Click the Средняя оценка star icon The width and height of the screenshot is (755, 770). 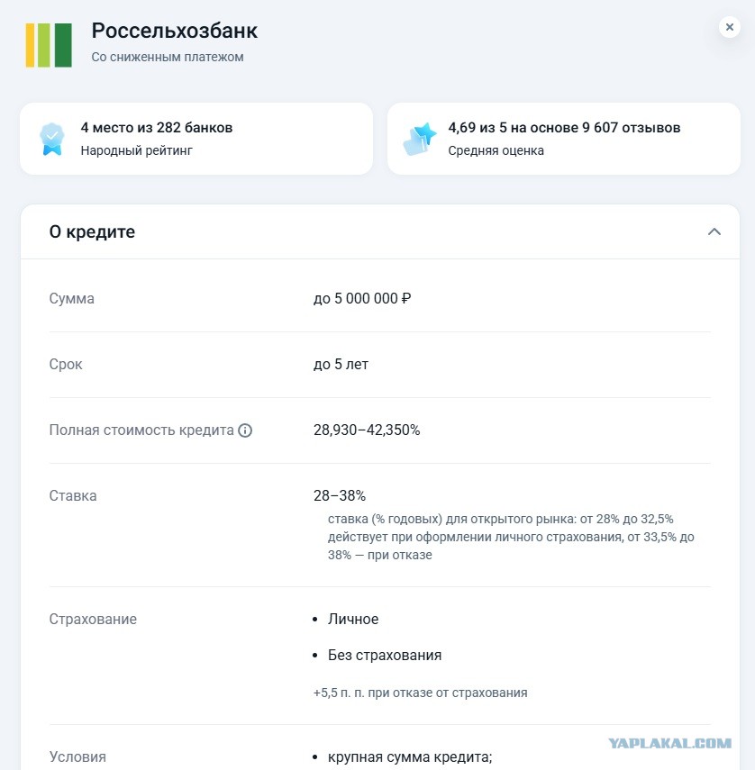tap(420, 139)
